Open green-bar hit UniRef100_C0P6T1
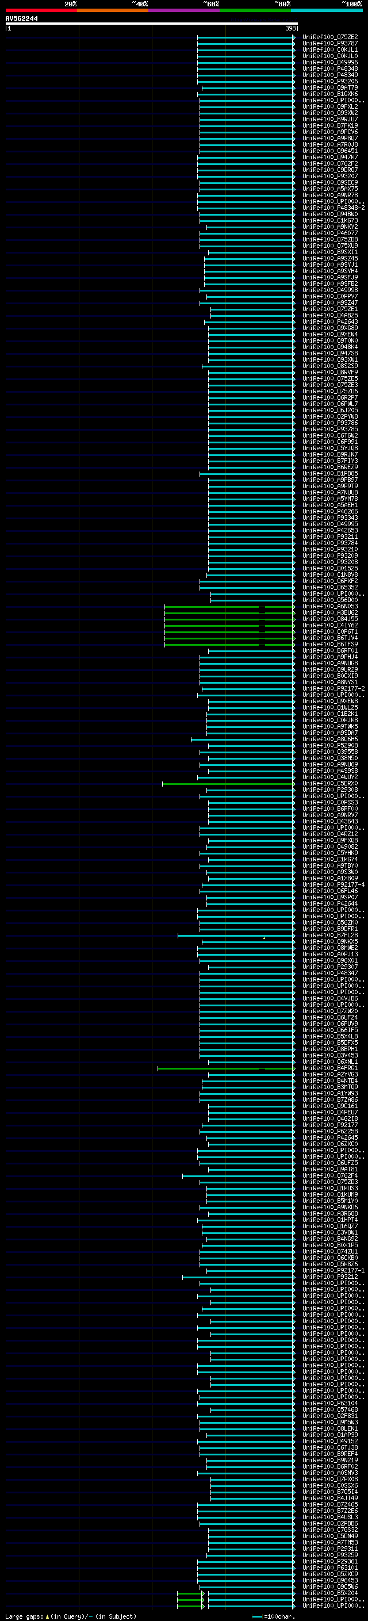368x1621 pixels. point(329,632)
